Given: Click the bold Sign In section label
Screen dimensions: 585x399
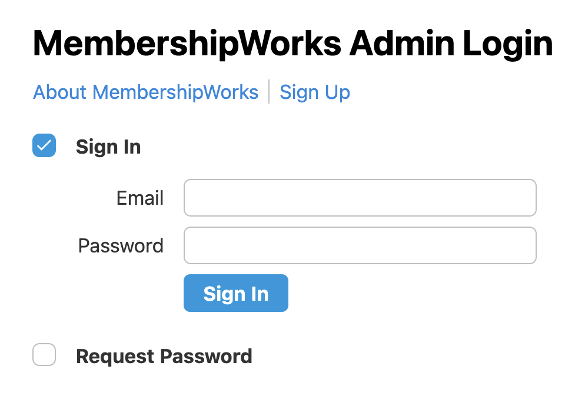Looking at the screenshot, I should tap(108, 147).
